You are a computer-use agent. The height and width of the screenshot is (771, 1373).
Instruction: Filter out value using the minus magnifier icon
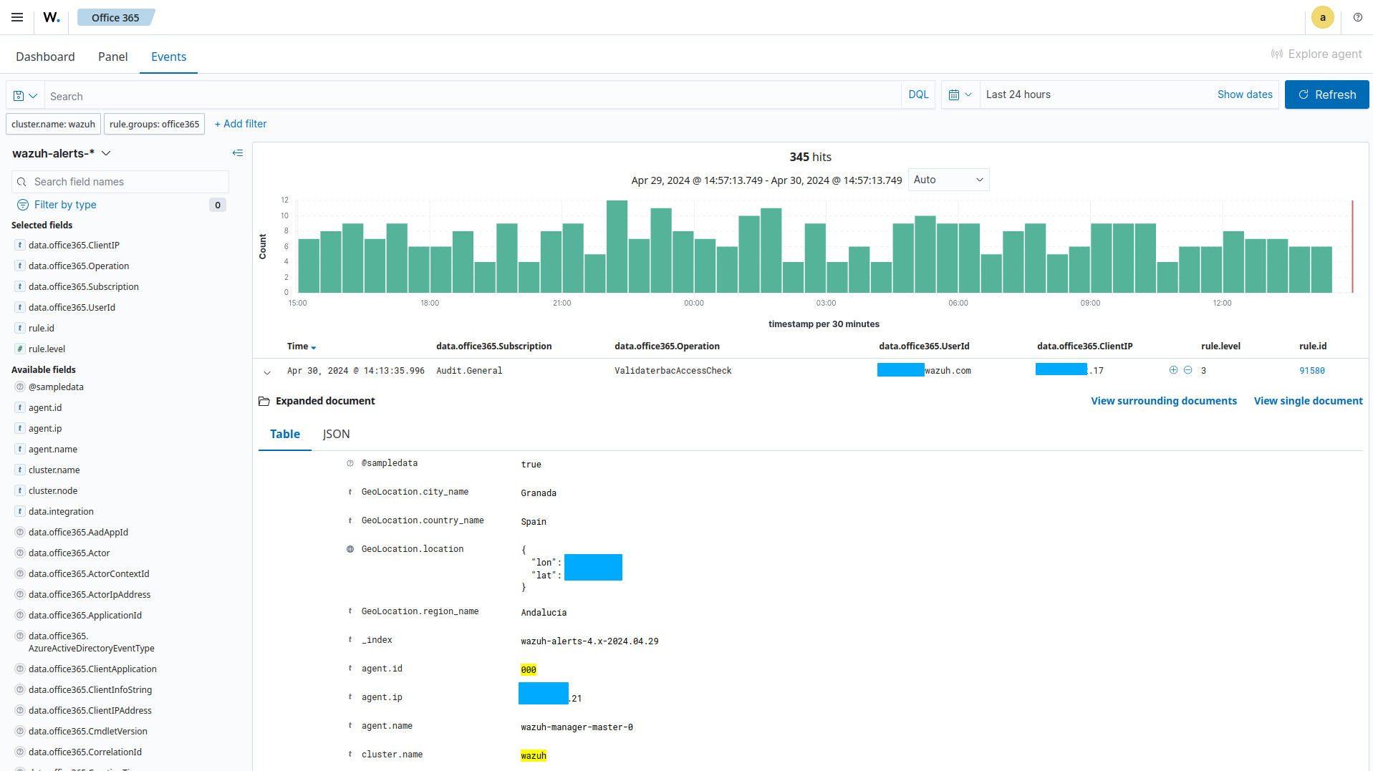point(1187,370)
